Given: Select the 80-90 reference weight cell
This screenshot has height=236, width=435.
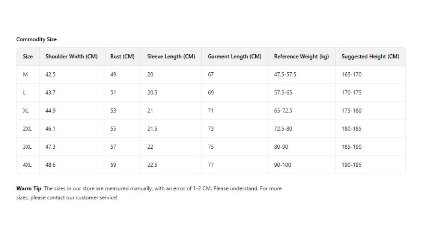Looking at the screenshot, I should tap(281, 147).
